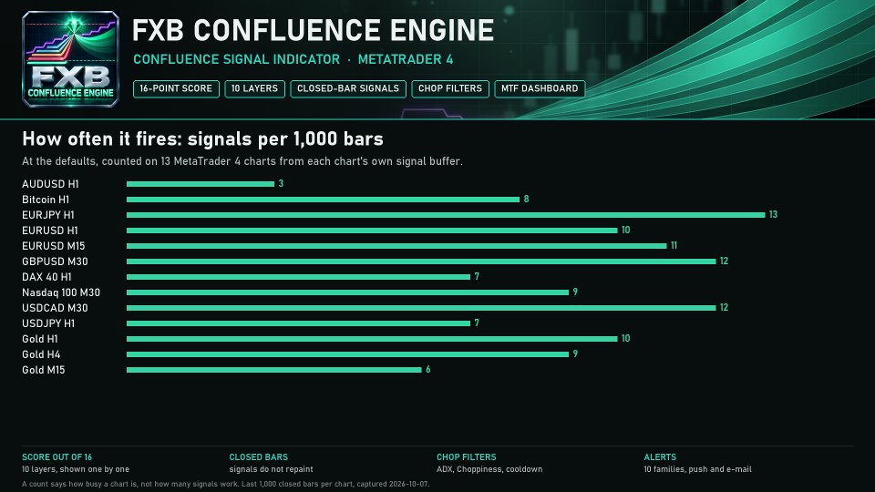Click the METATRADER 4 subtitle text
This screenshot has height=492, width=875.
406,59
